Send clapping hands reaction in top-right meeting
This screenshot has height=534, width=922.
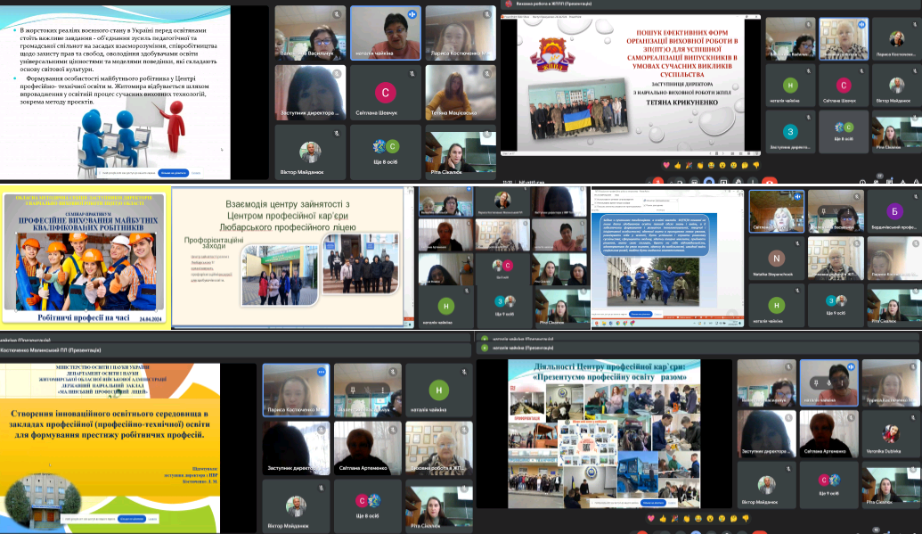701,166
